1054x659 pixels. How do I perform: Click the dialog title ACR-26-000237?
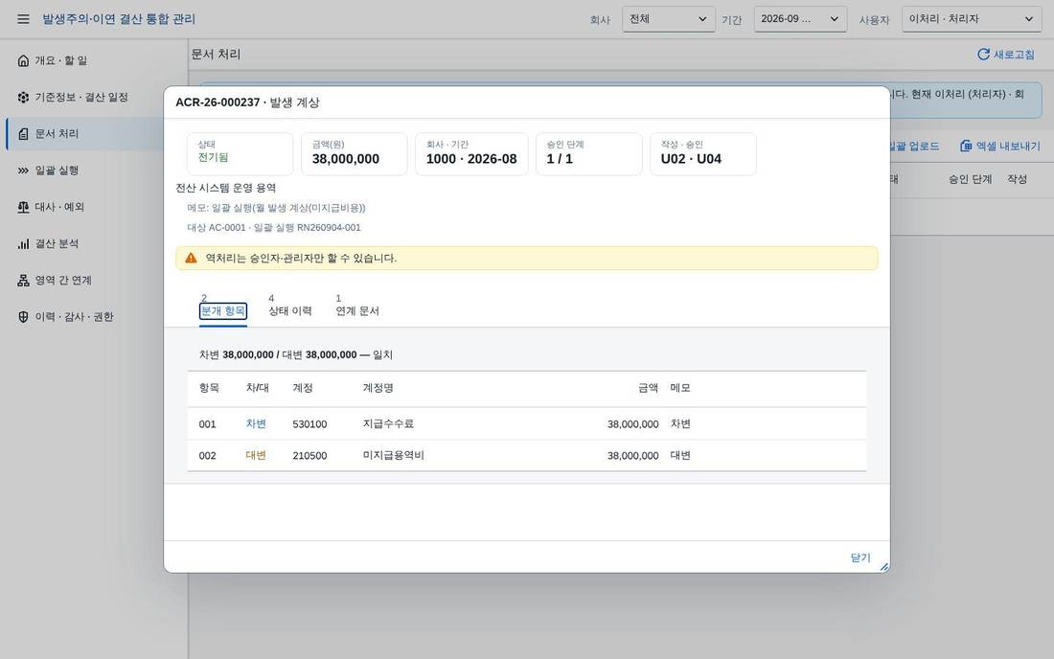[x=218, y=102]
